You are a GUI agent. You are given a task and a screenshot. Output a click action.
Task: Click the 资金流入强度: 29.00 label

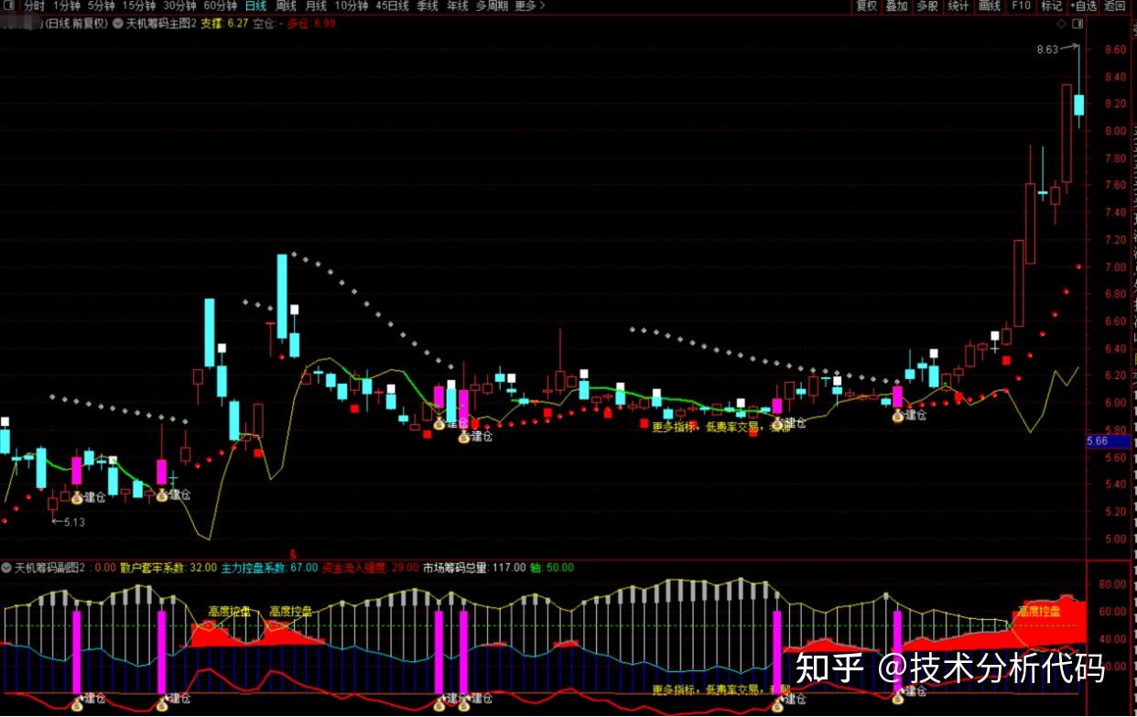tap(370, 568)
